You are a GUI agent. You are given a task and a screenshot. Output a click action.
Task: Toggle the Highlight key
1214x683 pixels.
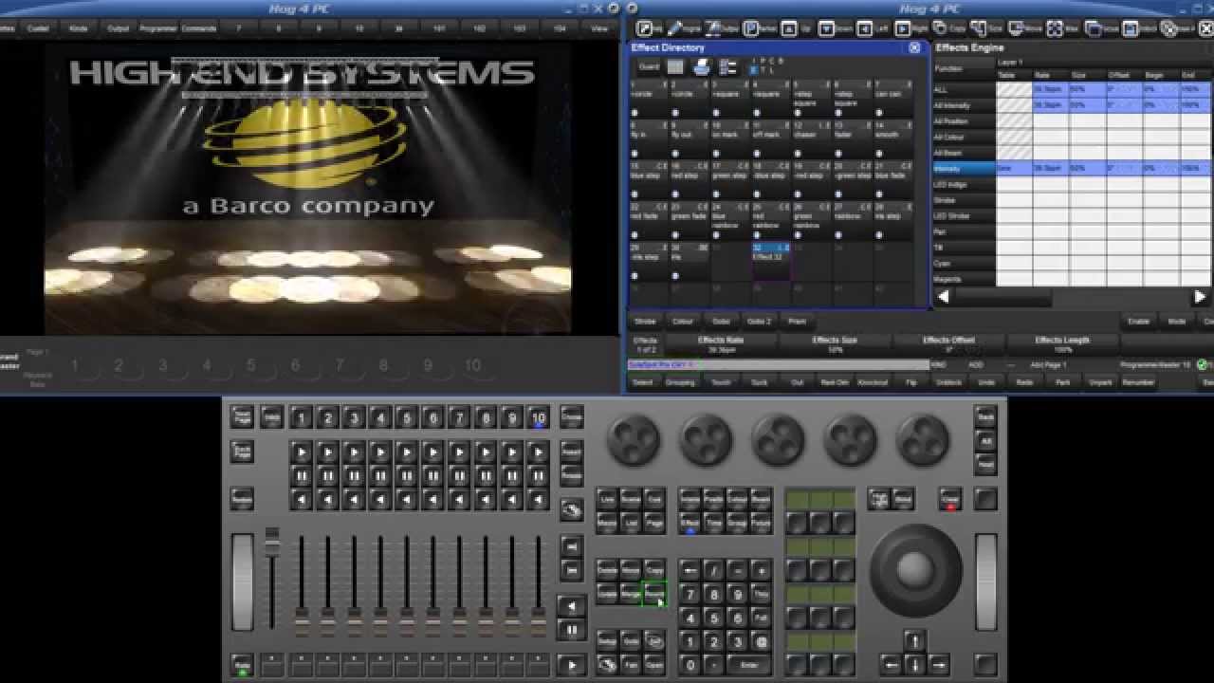click(879, 498)
